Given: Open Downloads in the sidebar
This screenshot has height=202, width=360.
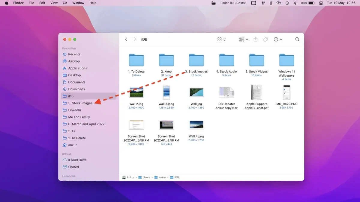Looking at the screenshot, I should pyautogui.click(x=88, y=89).
